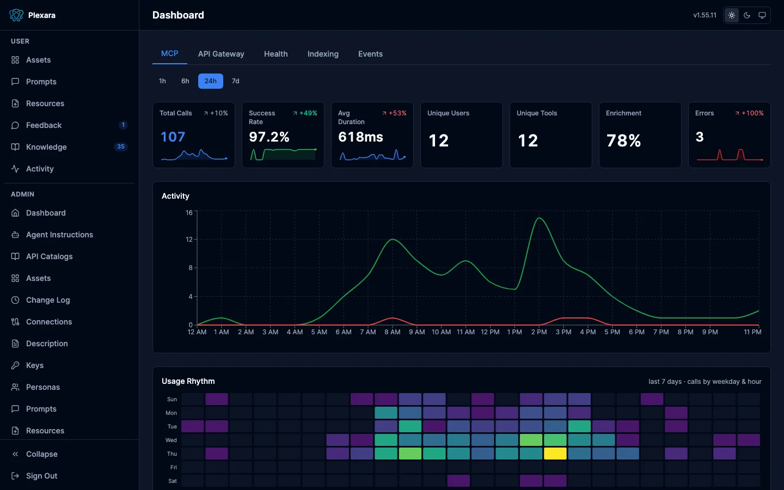
Task: Click the Thu row label in heatmap
Action: (172, 454)
